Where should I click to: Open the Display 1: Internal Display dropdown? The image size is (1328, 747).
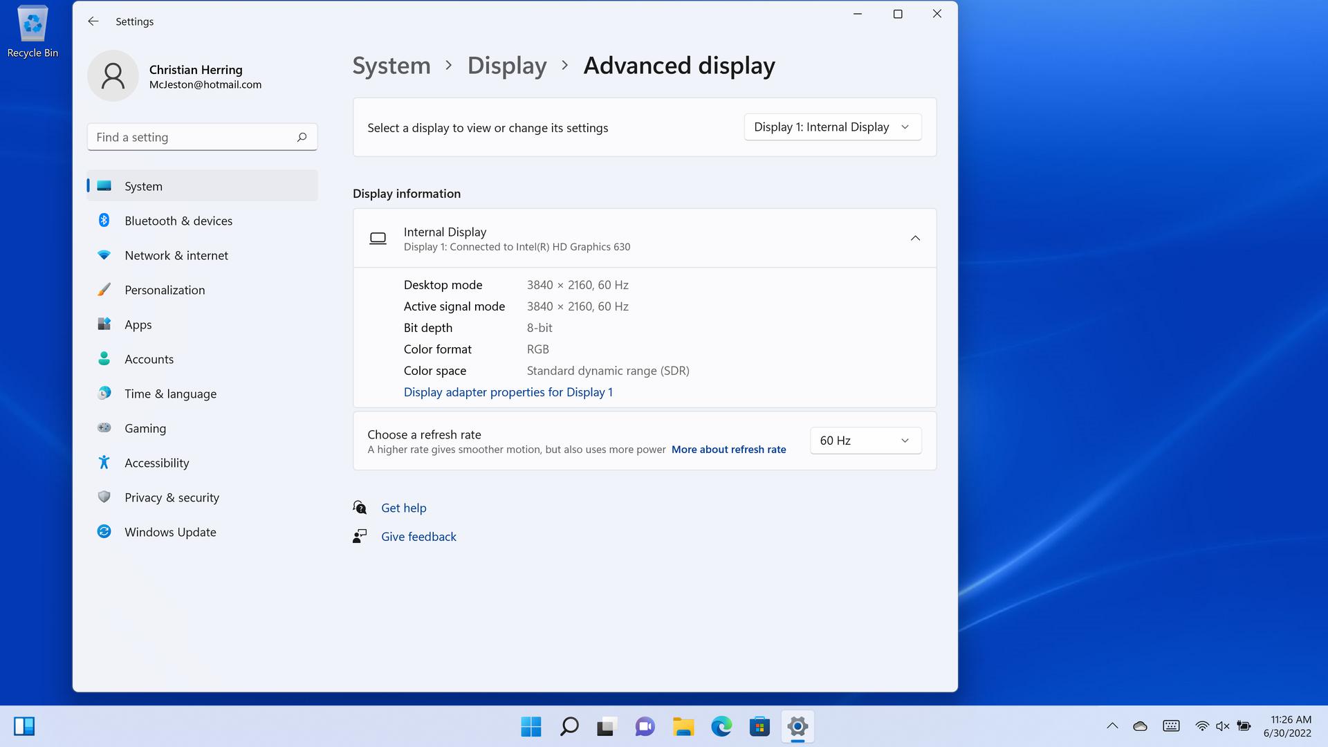[833, 127]
